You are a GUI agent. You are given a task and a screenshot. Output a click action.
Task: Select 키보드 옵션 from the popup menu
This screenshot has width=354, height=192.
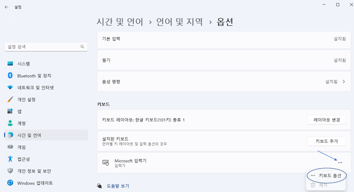pos(330,176)
